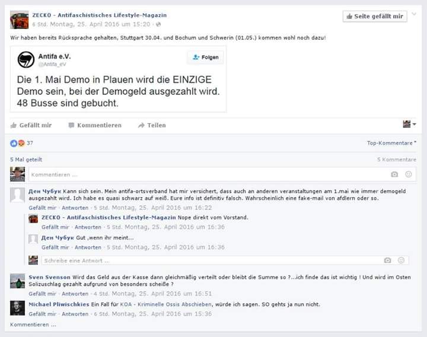Open emoji picker in main comment box
This screenshot has width=427, height=337.
pos(408,174)
